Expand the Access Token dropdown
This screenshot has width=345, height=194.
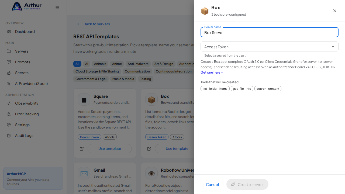270,47
